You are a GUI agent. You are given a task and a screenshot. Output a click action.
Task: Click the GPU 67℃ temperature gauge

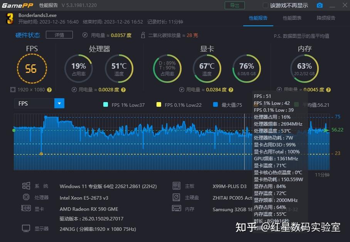tap(207, 69)
